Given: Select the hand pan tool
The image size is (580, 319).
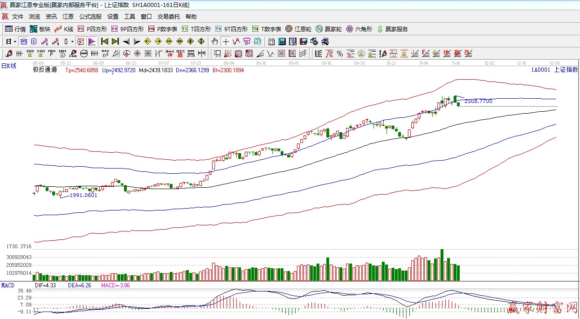Looking at the screenshot, I should tap(214, 41).
